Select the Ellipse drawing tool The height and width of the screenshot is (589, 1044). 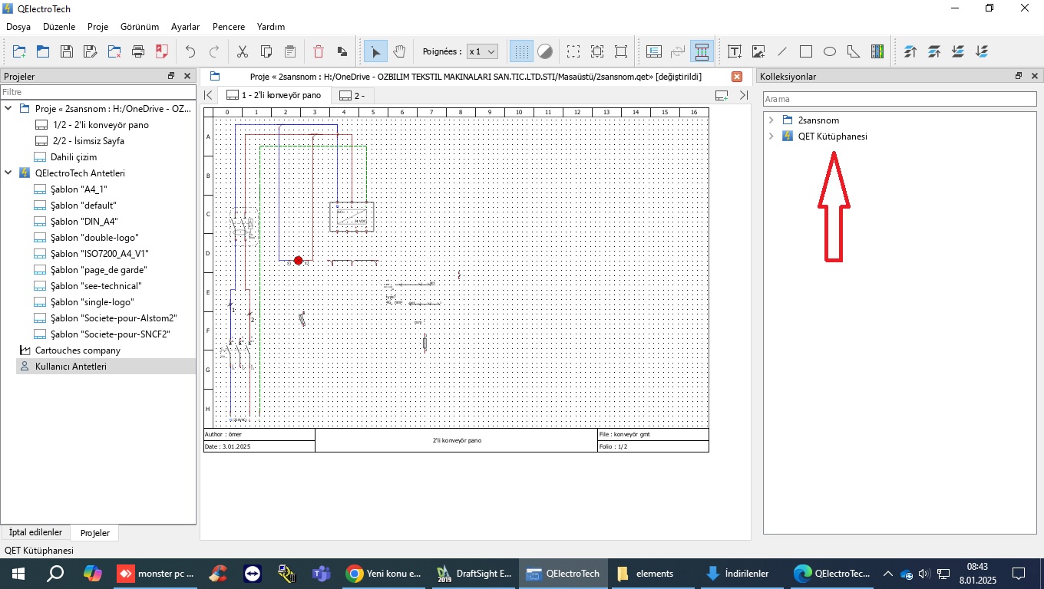830,52
